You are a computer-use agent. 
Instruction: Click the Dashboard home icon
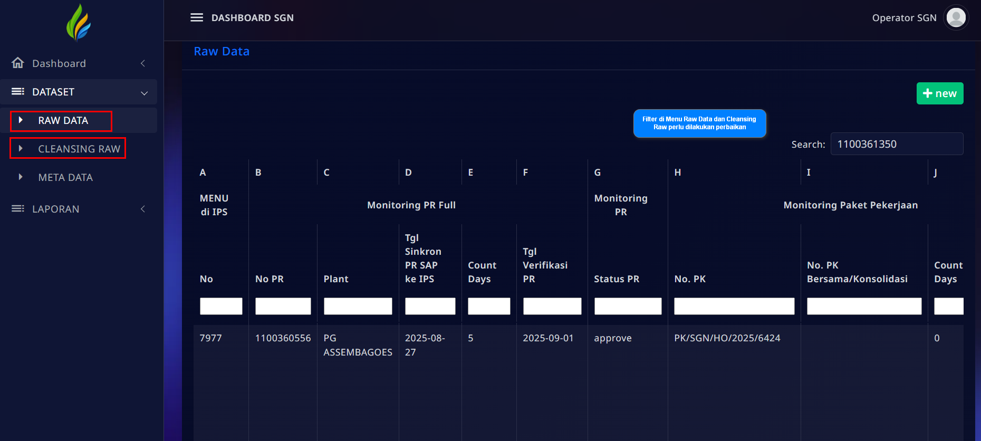(x=18, y=63)
